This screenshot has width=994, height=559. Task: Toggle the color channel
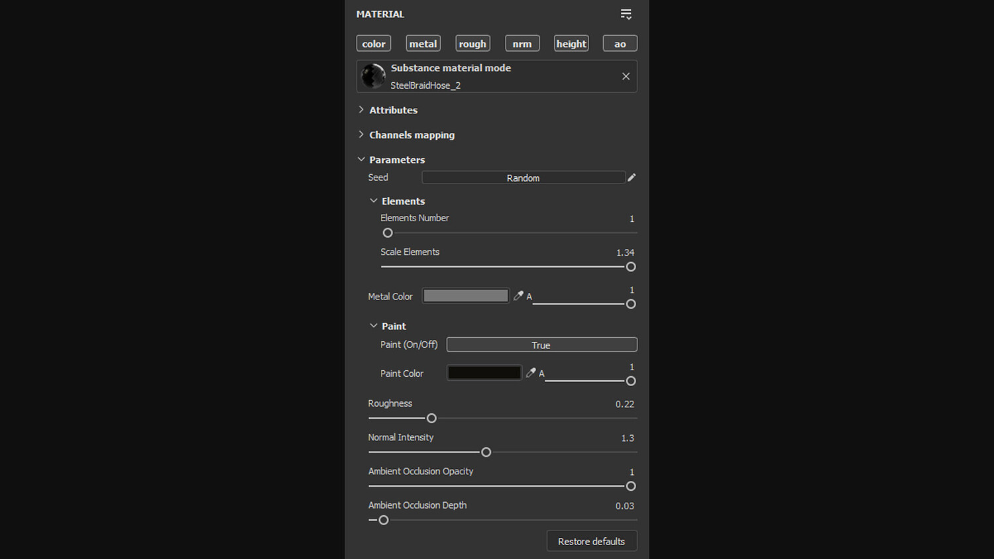[374, 44]
